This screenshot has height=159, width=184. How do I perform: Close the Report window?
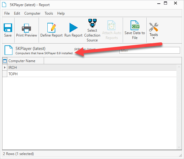click(x=175, y=3)
